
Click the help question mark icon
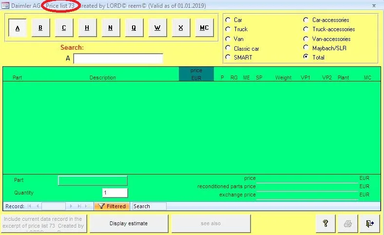click(326, 223)
